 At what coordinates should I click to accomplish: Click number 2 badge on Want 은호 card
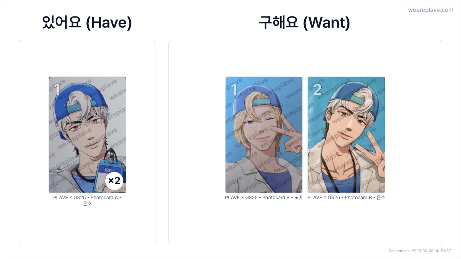[x=317, y=89]
